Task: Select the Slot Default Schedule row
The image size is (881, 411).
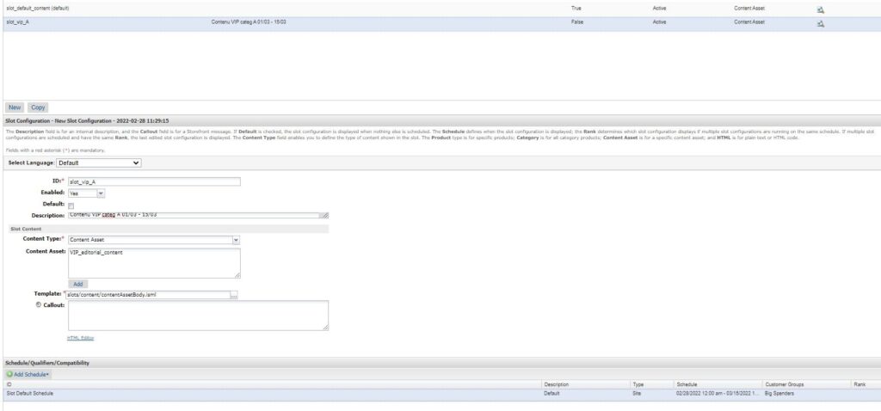Action: point(441,394)
